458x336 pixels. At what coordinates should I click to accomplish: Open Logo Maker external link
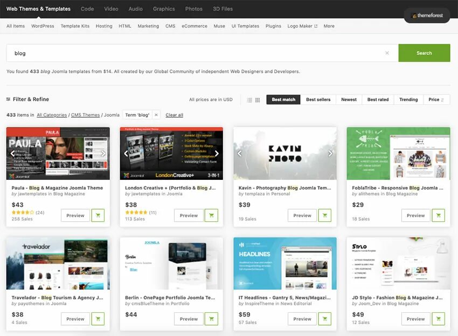(x=302, y=26)
